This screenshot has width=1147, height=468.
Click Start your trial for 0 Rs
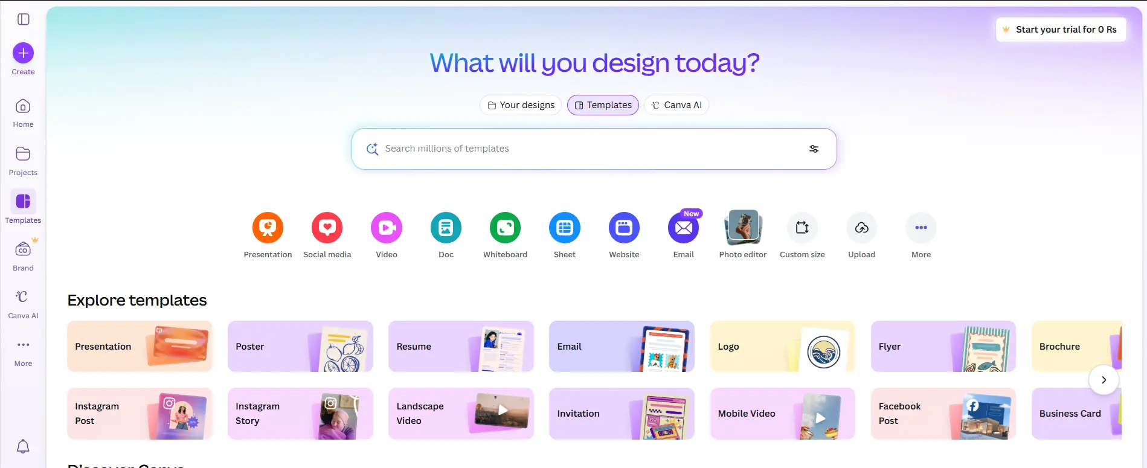click(1061, 30)
